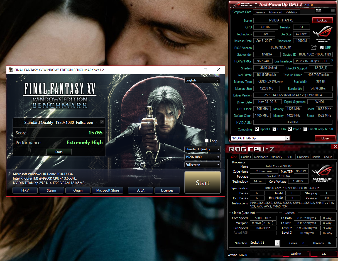Select the CPU tab in CPU-Z
The width and height of the screenshot is (338, 261).
click(234, 157)
